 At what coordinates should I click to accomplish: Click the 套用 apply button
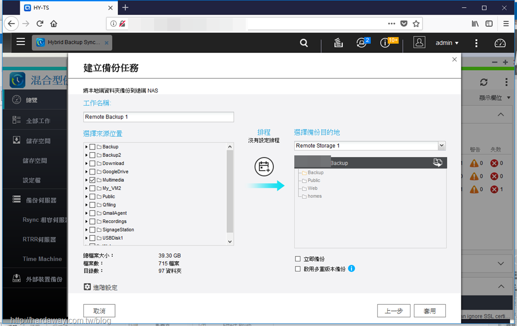[430, 311]
